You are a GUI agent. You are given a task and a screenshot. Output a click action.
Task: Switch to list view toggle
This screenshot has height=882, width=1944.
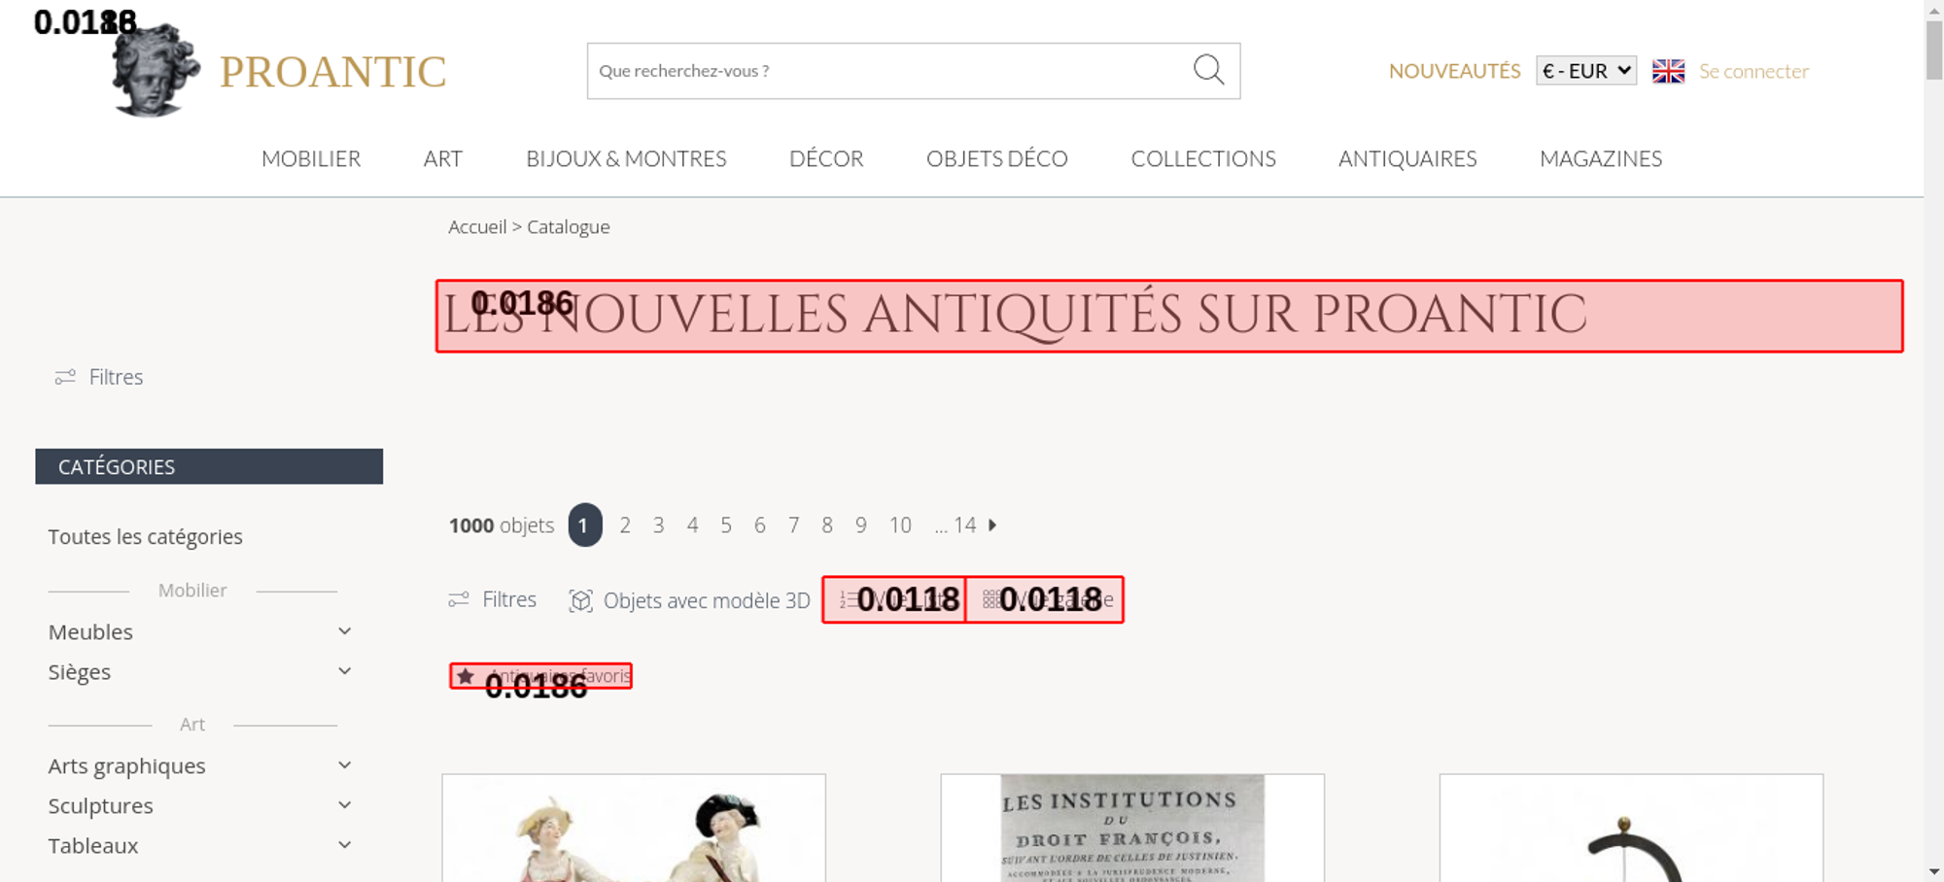(x=894, y=599)
